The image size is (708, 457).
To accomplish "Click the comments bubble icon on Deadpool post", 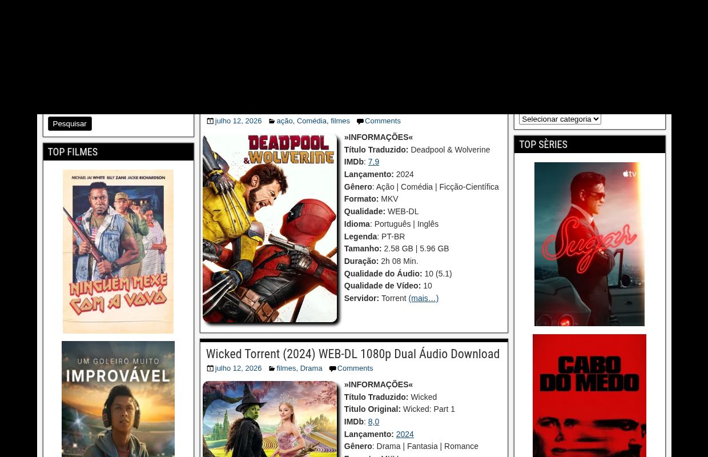I will tap(360, 121).
